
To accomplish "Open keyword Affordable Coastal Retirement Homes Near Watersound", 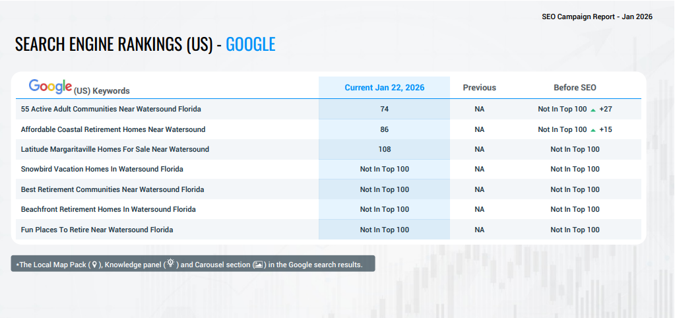I will click(x=113, y=129).
